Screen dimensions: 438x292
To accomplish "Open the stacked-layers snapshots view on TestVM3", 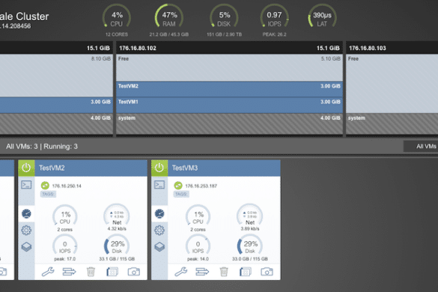I will coord(159,247).
